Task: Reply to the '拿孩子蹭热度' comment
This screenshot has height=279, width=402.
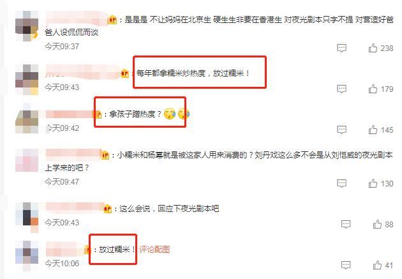Action: (341, 130)
